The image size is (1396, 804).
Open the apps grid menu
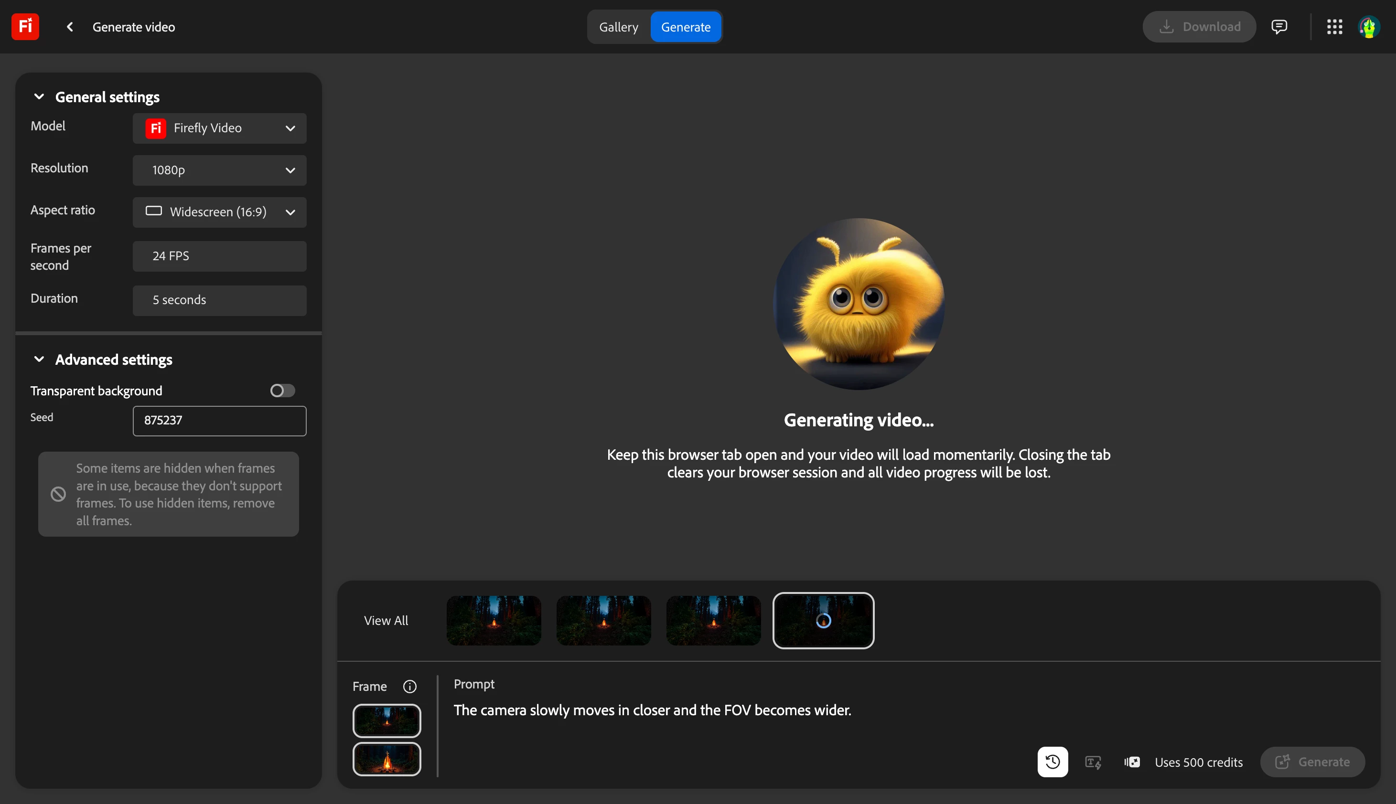(x=1335, y=27)
